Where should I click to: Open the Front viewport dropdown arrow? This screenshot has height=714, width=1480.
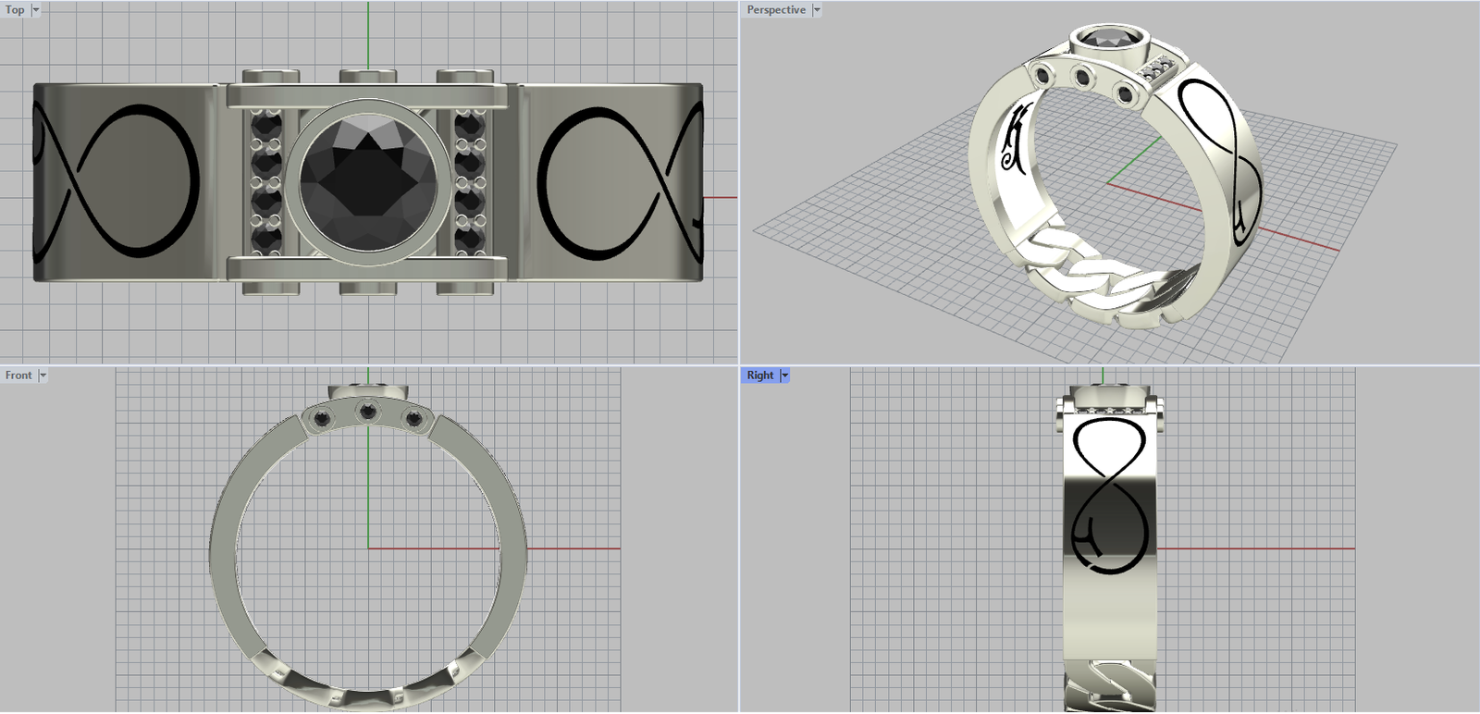click(x=43, y=375)
